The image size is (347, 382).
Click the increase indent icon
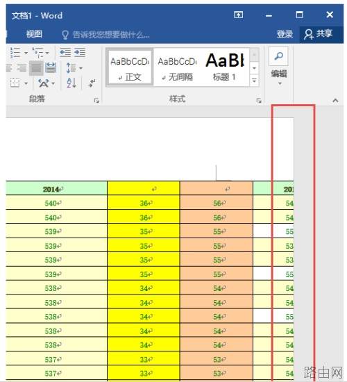coord(80,52)
